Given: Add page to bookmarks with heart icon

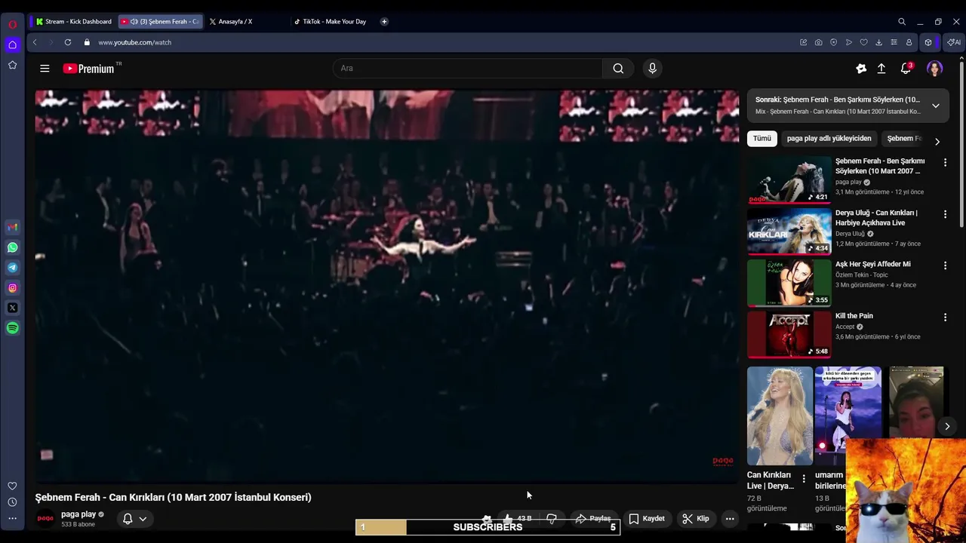Looking at the screenshot, I should tap(863, 42).
